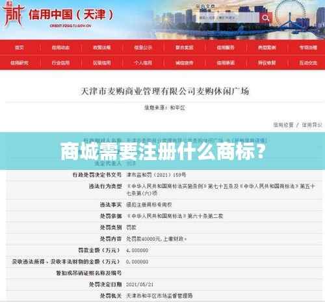Open the 诚信宣传 navigation item

pyautogui.click(x=184, y=63)
